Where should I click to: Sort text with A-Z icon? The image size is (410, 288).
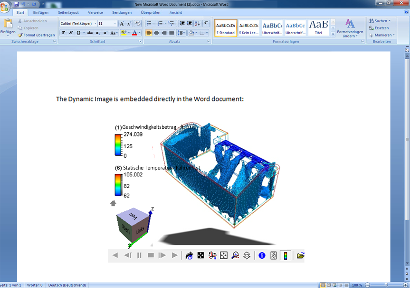198,24
